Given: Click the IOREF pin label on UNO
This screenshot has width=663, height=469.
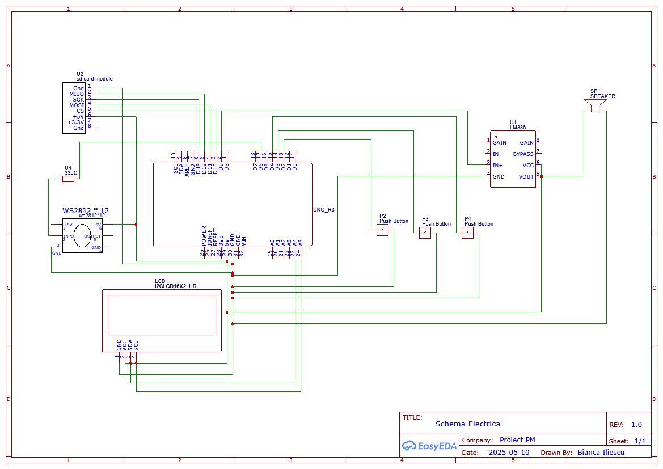Looking at the screenshot, I should (210, 238).
